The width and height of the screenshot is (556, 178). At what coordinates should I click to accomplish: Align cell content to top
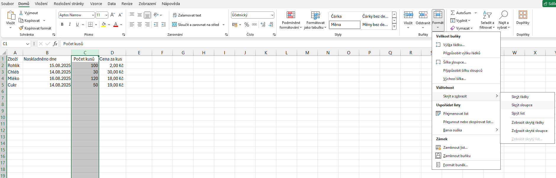(x=132, y=15)
